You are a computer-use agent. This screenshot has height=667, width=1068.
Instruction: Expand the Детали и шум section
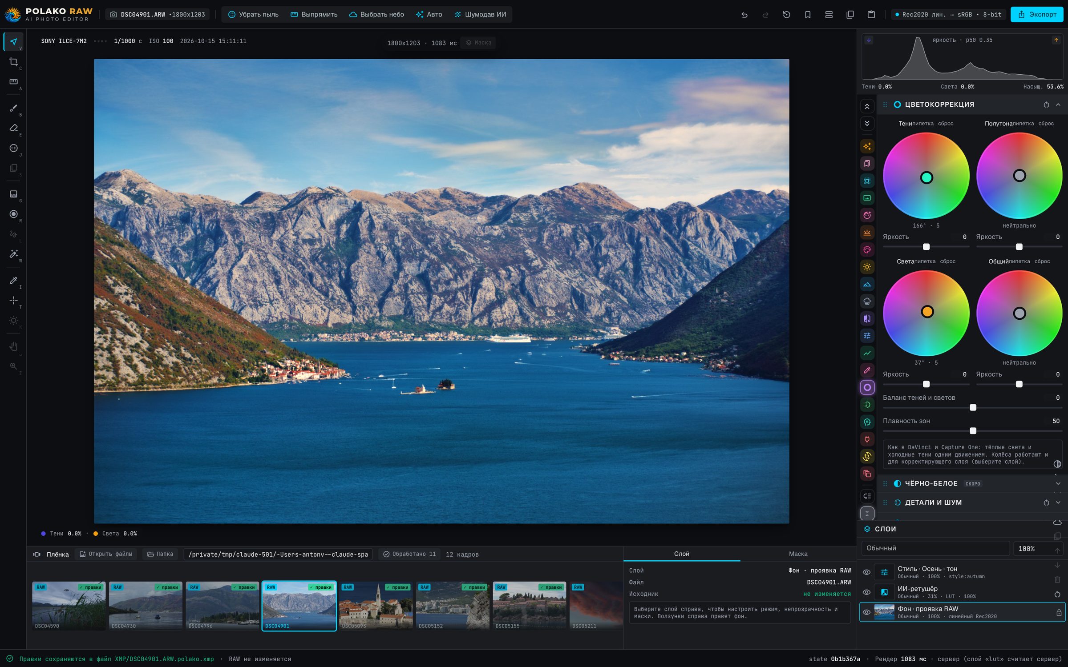[1058, 502]
